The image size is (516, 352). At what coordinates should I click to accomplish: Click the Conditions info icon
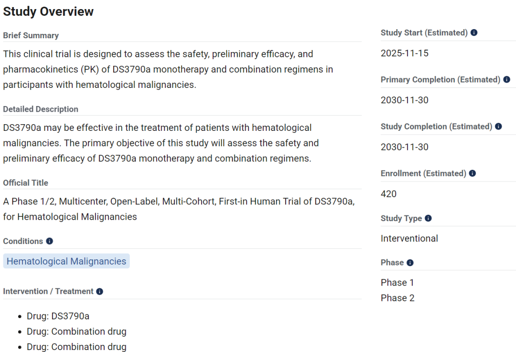pyautogui.click(x=49, y=241)
